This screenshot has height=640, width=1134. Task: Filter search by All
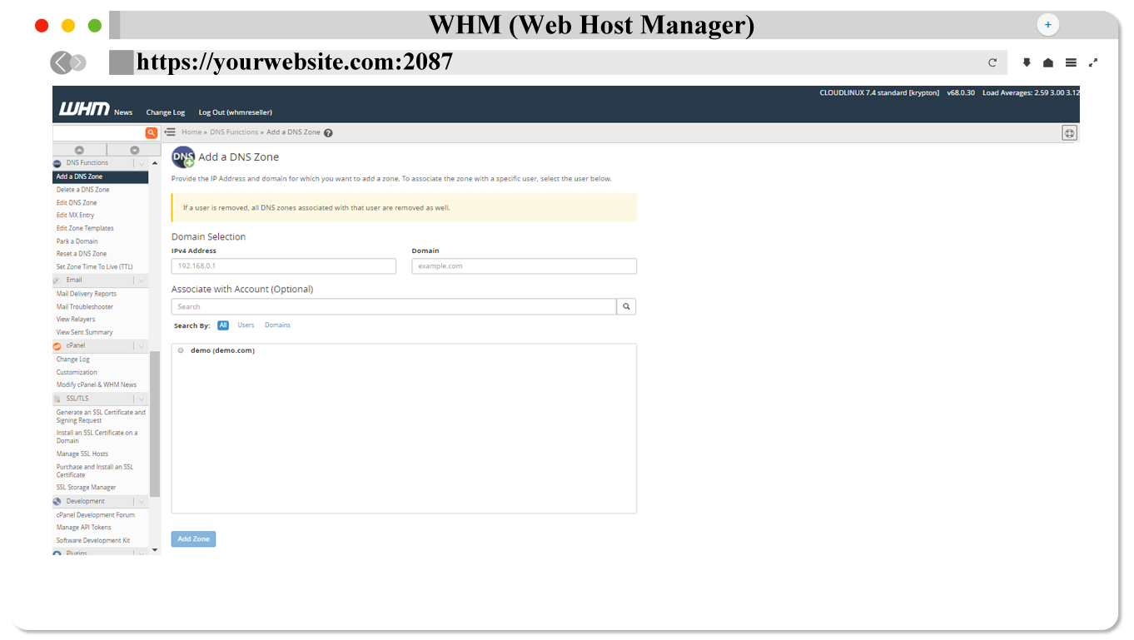tap(223, 325)
